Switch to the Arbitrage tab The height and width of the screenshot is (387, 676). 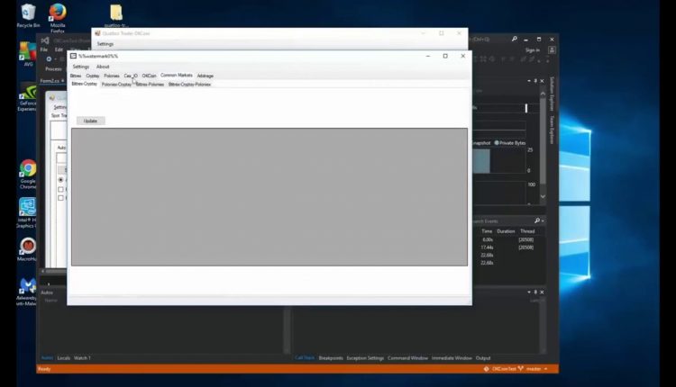pyautogui.click(x=206, y=76)
